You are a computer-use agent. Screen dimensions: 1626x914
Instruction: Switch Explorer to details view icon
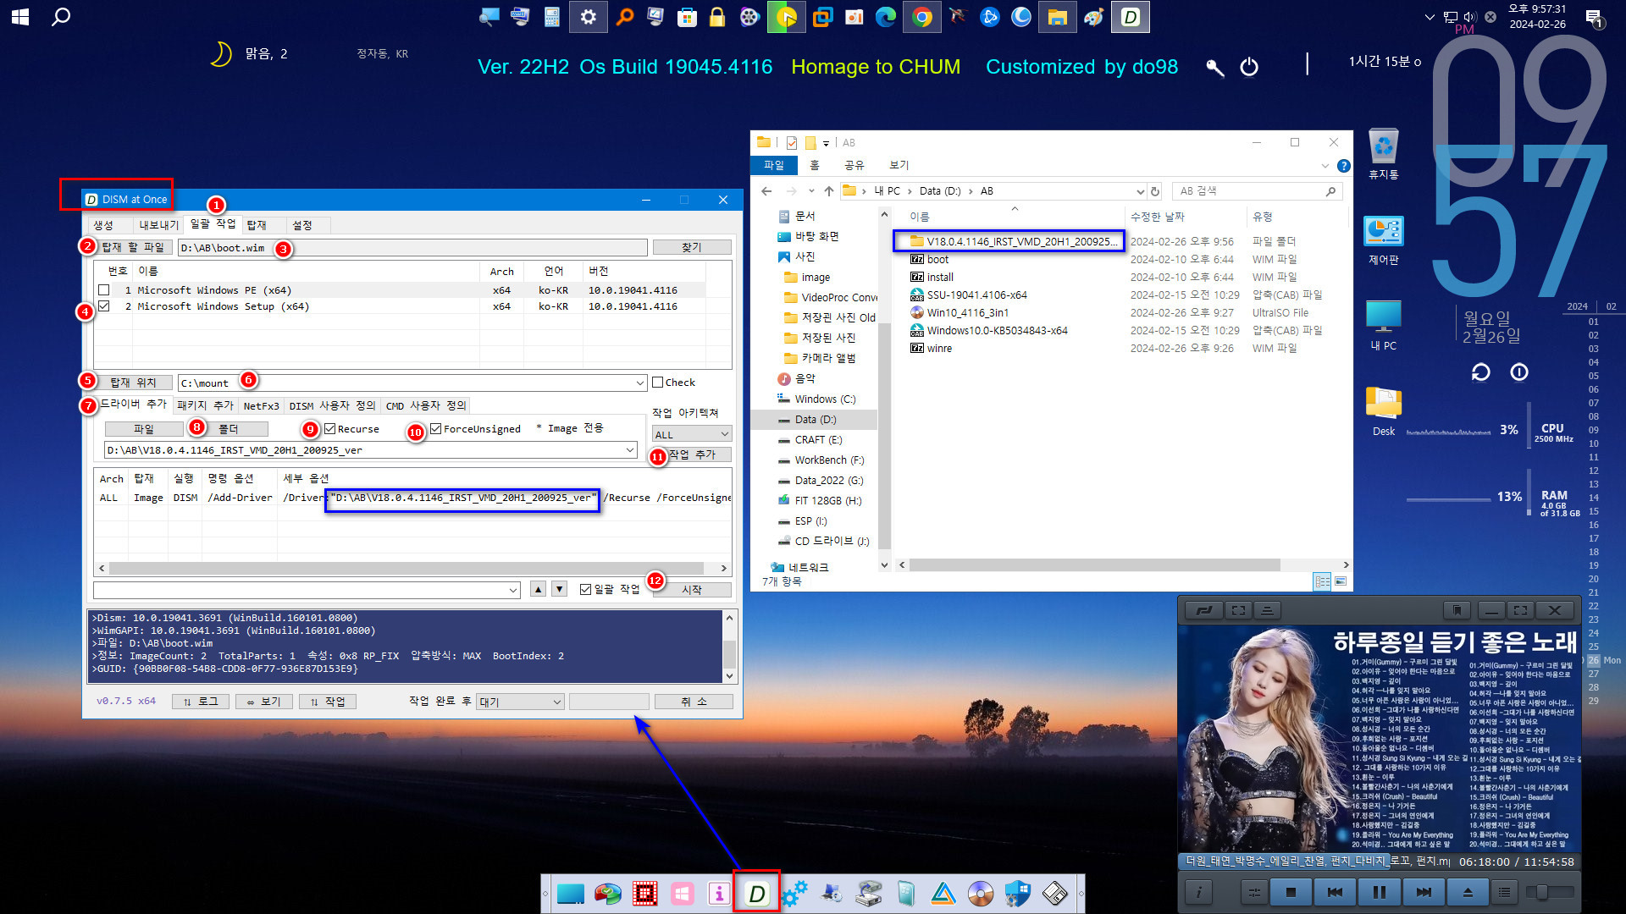(1322, 581)
